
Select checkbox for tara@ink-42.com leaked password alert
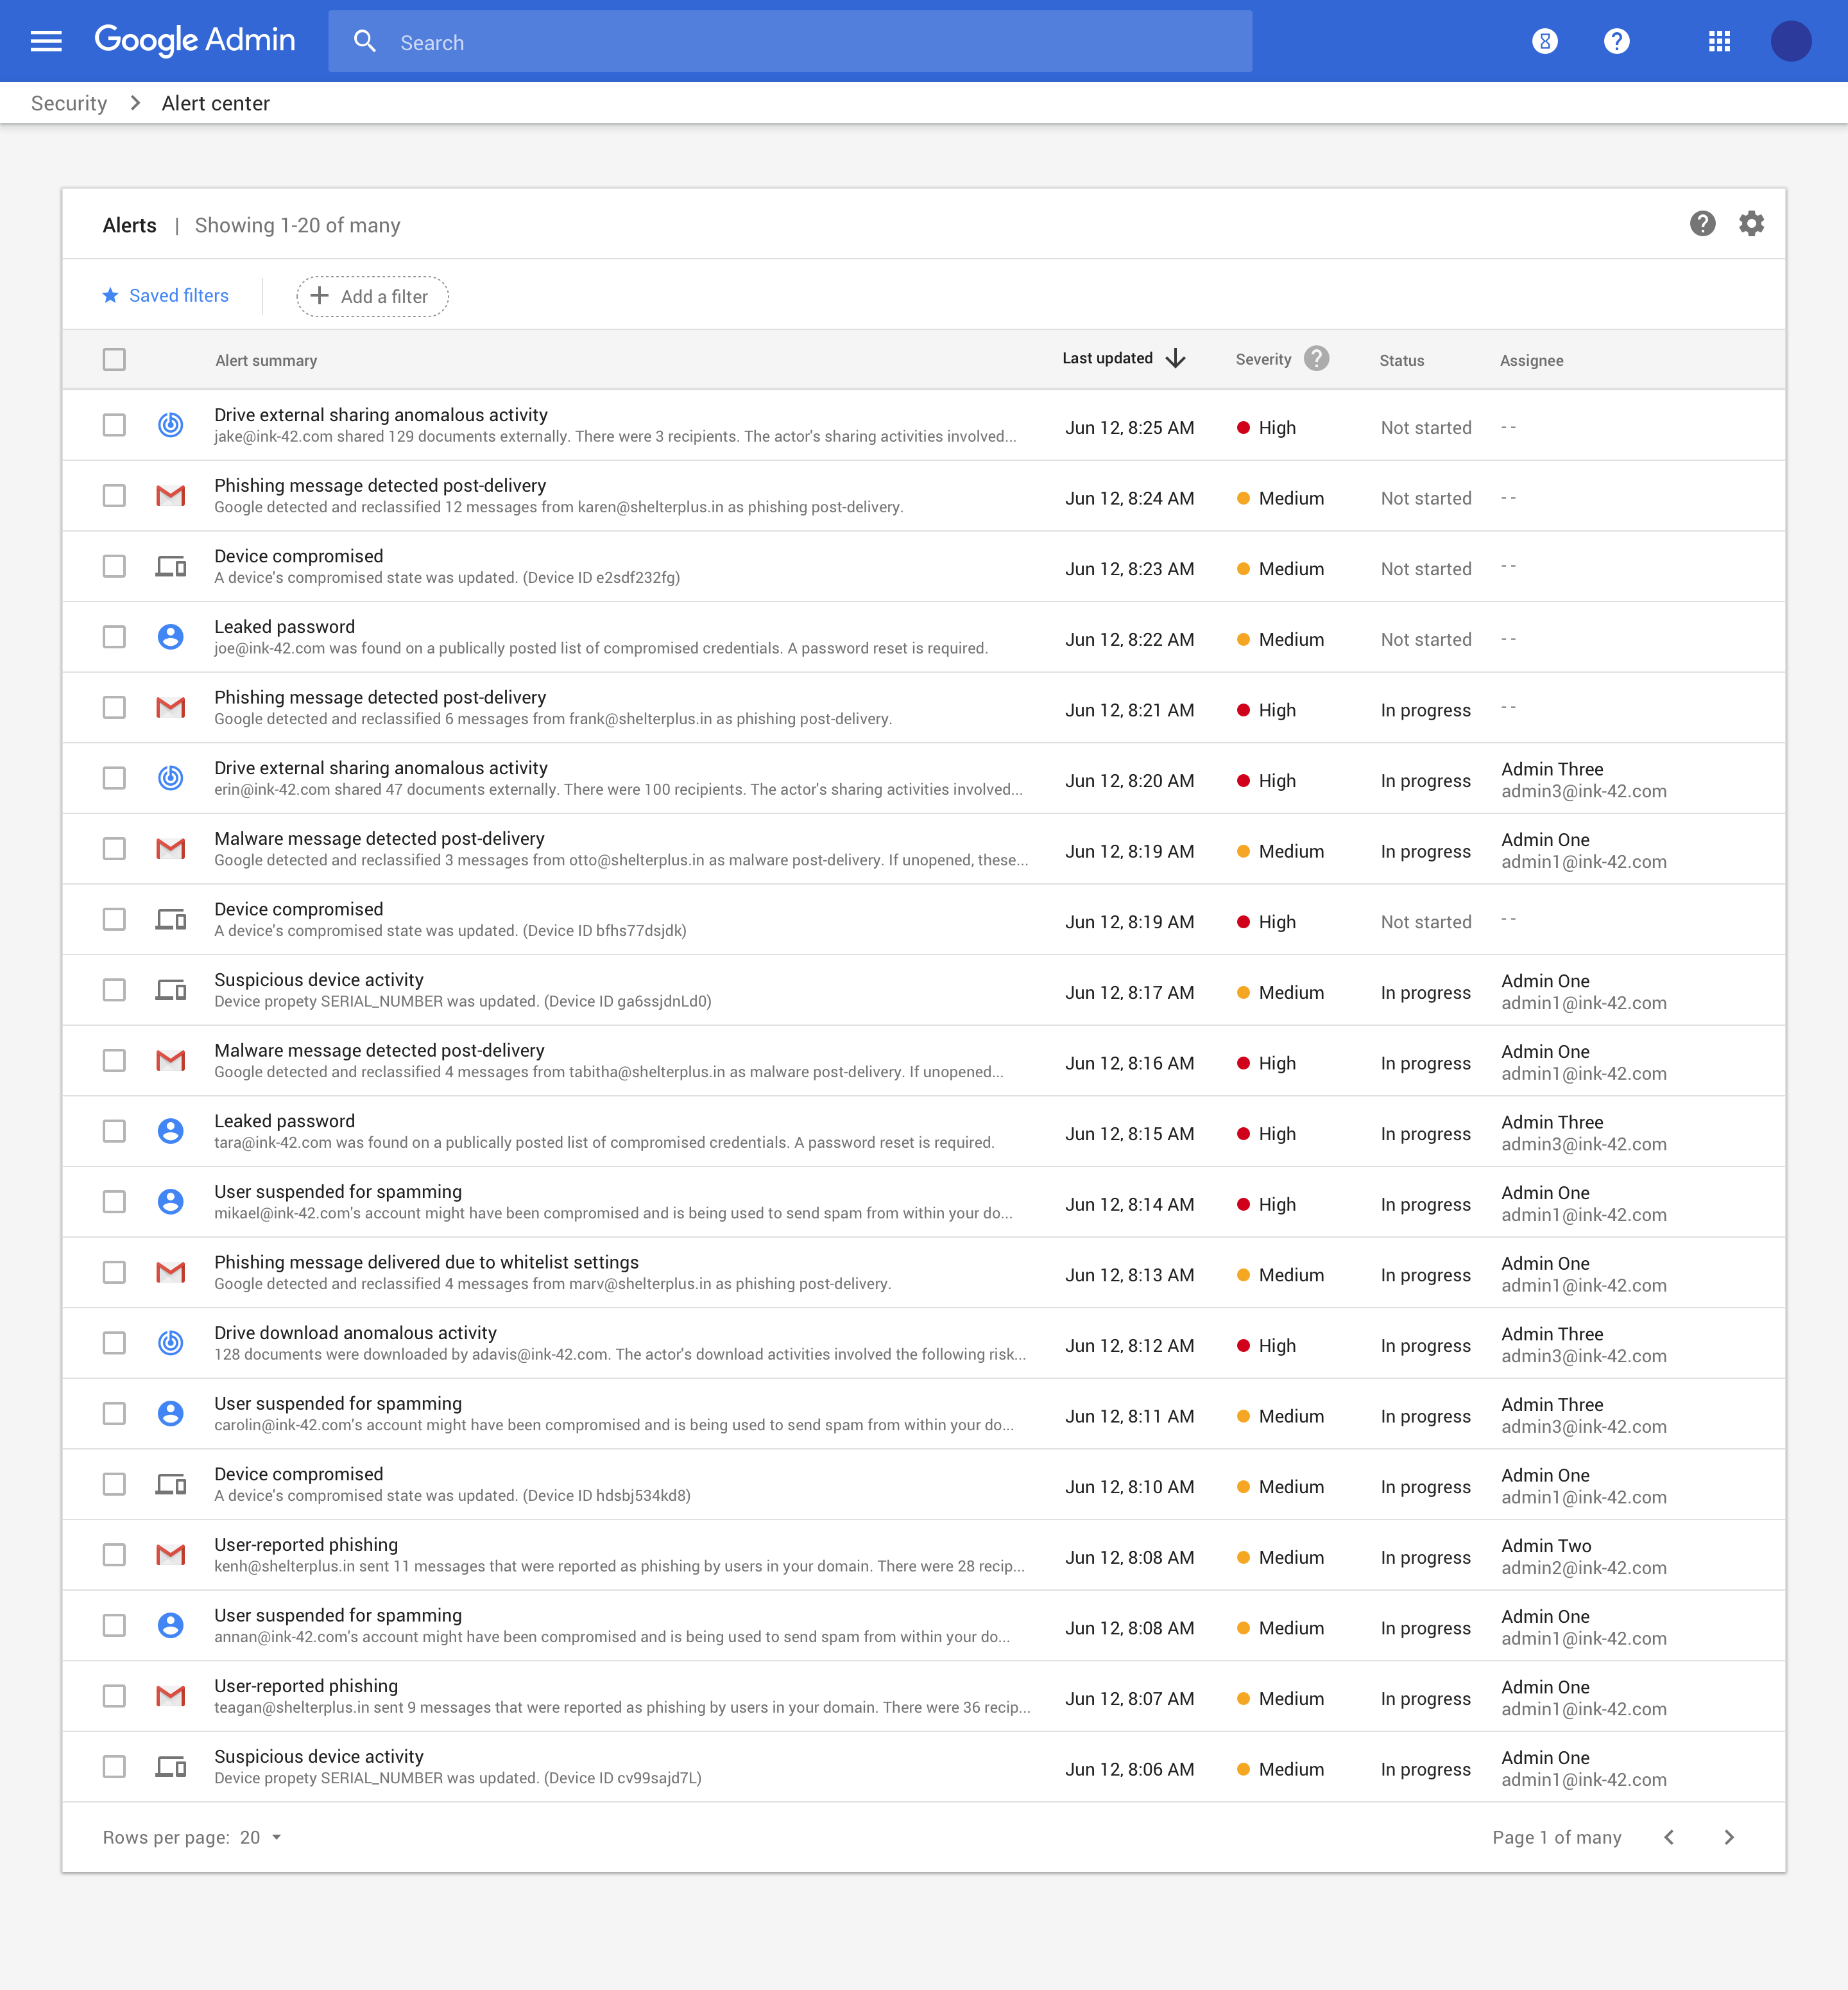(x=114, y=1132)
